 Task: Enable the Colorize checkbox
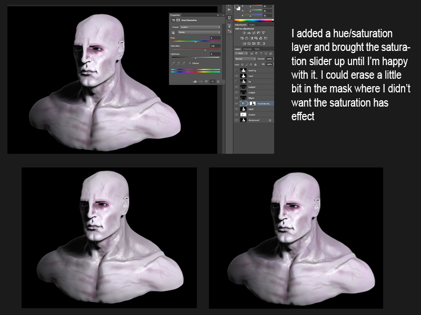[189, 63]
